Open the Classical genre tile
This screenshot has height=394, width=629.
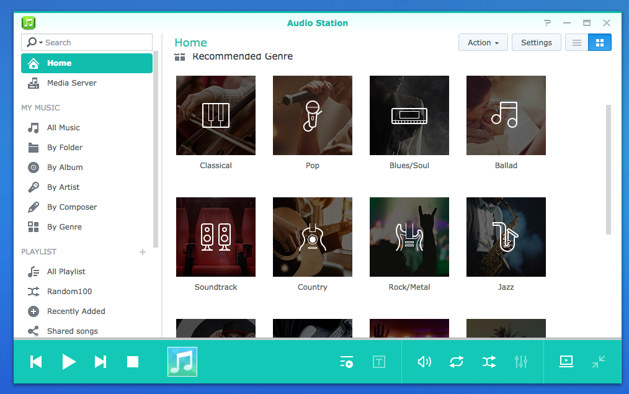click(216, 115)
